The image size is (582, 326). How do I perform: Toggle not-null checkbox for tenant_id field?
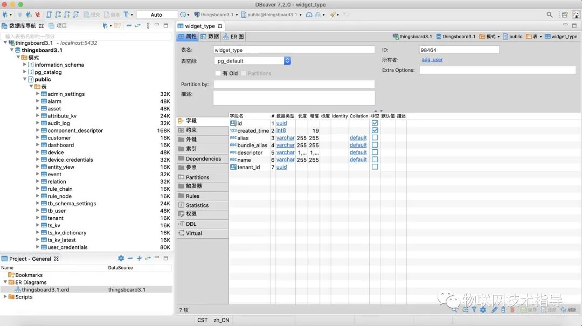(x=375, y=167)
